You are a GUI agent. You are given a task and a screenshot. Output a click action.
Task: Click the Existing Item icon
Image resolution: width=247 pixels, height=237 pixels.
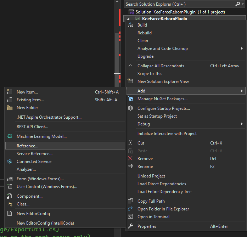10,100
